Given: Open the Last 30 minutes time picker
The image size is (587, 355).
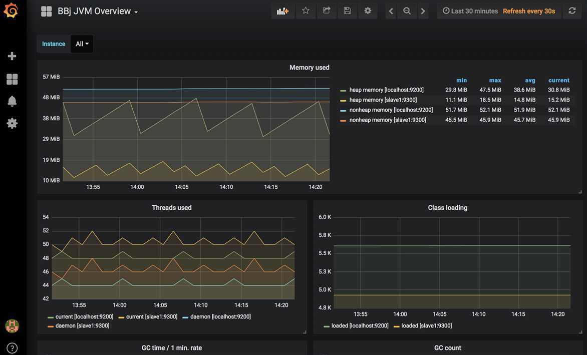Looking at the screenshot, I should pos(470,11).
